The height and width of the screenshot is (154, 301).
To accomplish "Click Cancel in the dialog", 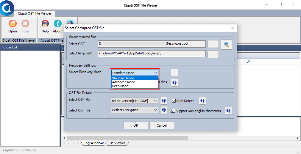I will [162, 125].
